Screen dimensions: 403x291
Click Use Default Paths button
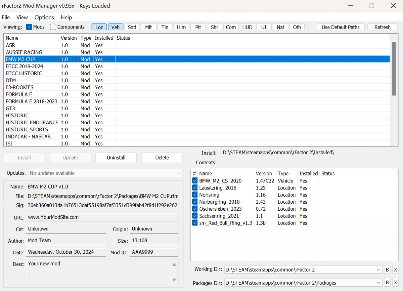[341, 27]
